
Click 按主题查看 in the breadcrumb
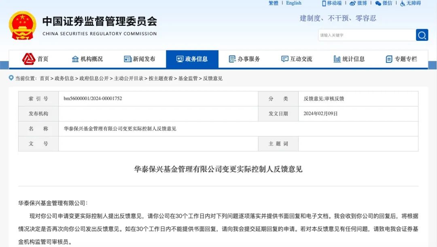pyautogui.click(x=161, y=78)
